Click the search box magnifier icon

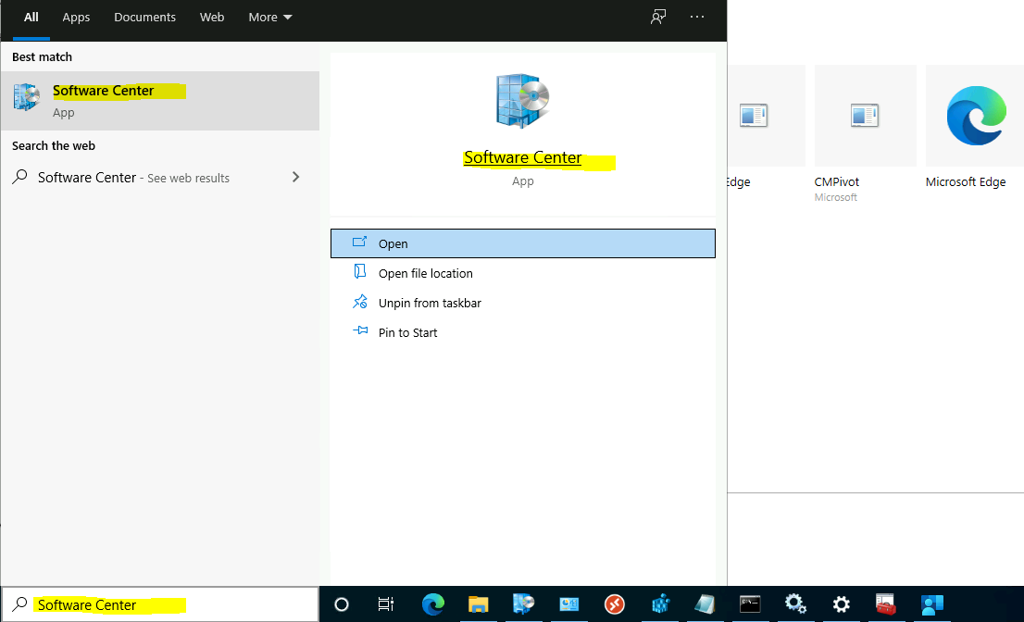coord(19,604)
